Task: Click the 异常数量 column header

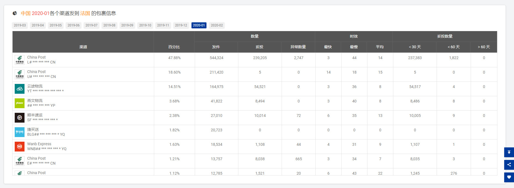Action: coord(298,47)
